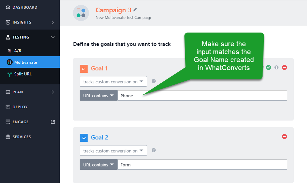The width and height of the screenshot is (307, 183).
Task: Open help icon next to Goal 1 conversion dropdown
Action: (x=154, y=81)
